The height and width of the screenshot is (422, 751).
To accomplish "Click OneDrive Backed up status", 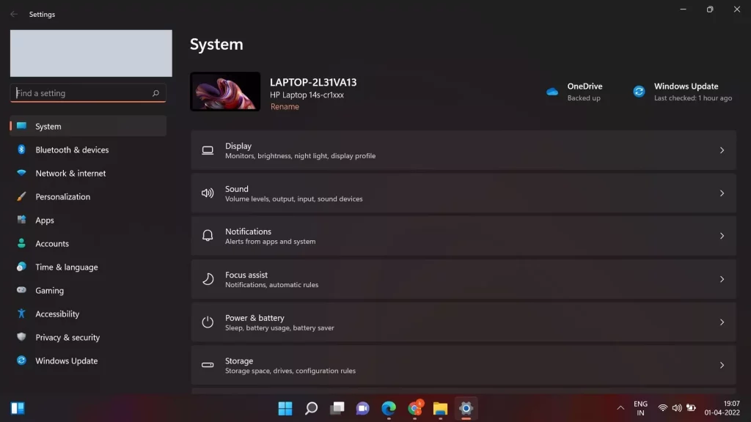I will [584, 98].
